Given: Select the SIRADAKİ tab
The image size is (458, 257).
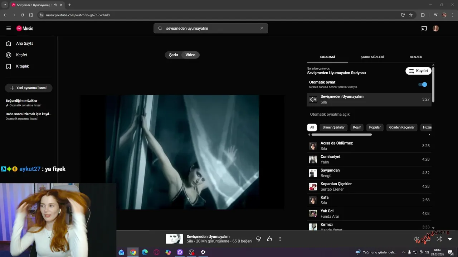Looking at the screenshot, I should point(327,57).
